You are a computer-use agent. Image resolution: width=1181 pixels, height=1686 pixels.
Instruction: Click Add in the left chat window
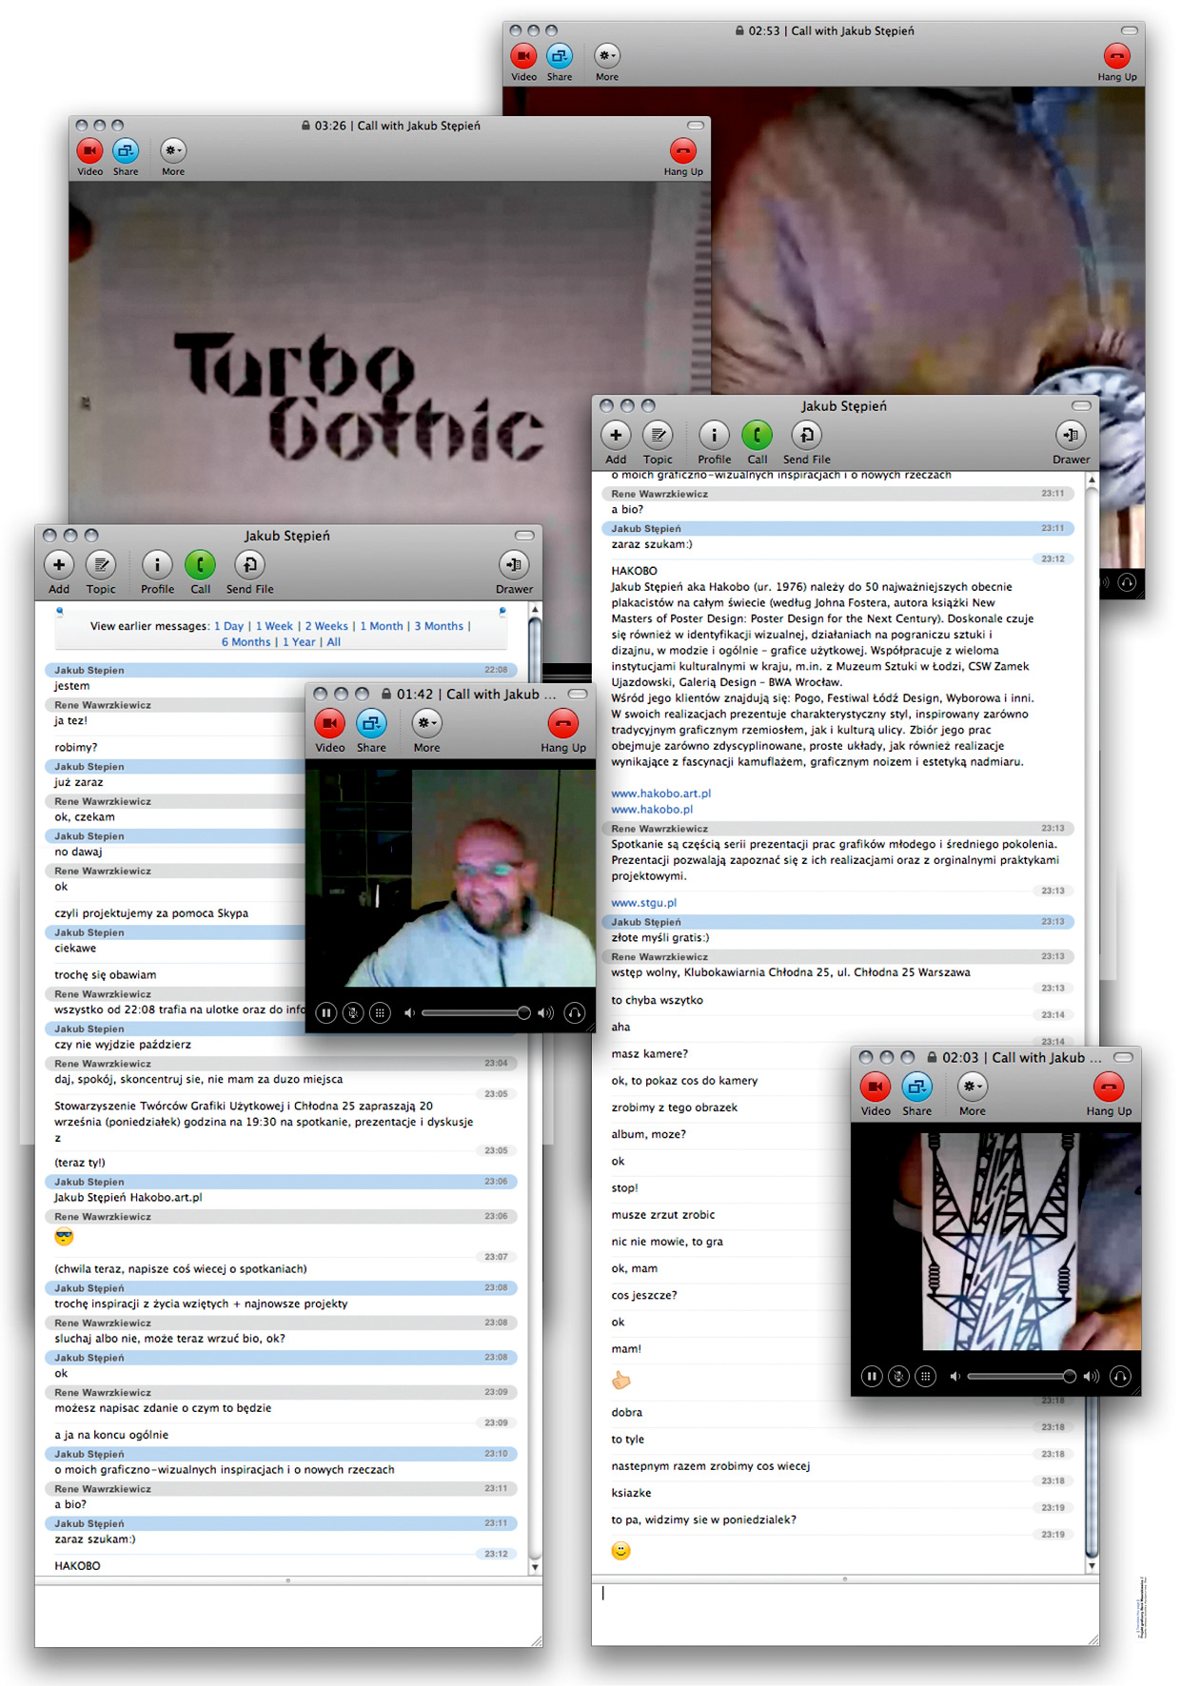(x=59, y=565)
